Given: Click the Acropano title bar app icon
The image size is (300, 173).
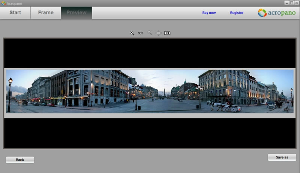Looking at the screenshot, I should coord(3,3).
